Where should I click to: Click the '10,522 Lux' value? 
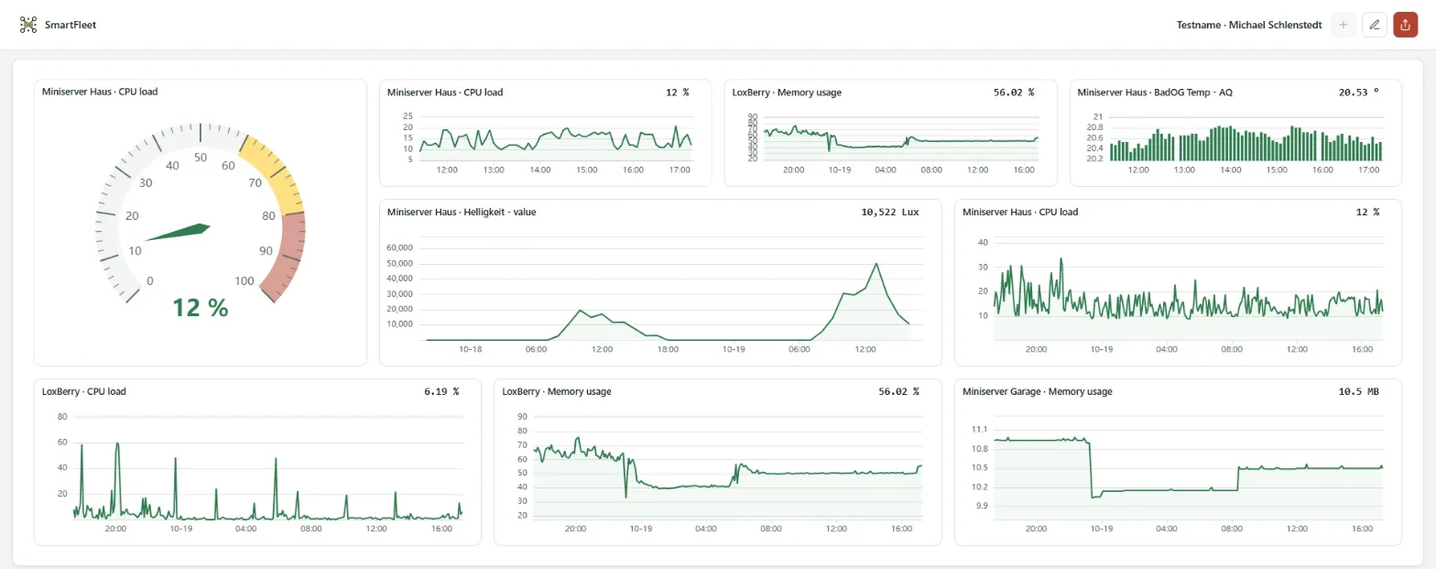pyautogui.click(x=890, y=212)
